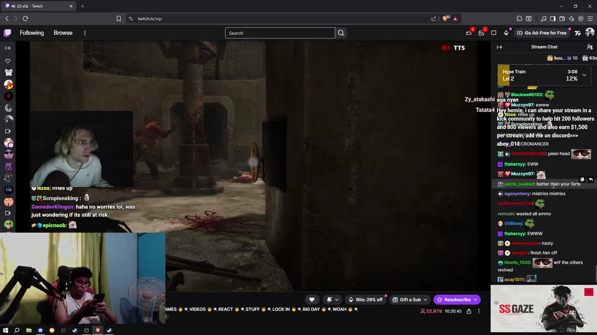
Task: Open the Brave Rewards triangle icon
Action: click(x=455, y=19)
